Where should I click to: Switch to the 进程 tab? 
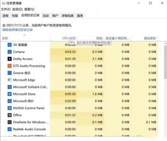(5, 16)
